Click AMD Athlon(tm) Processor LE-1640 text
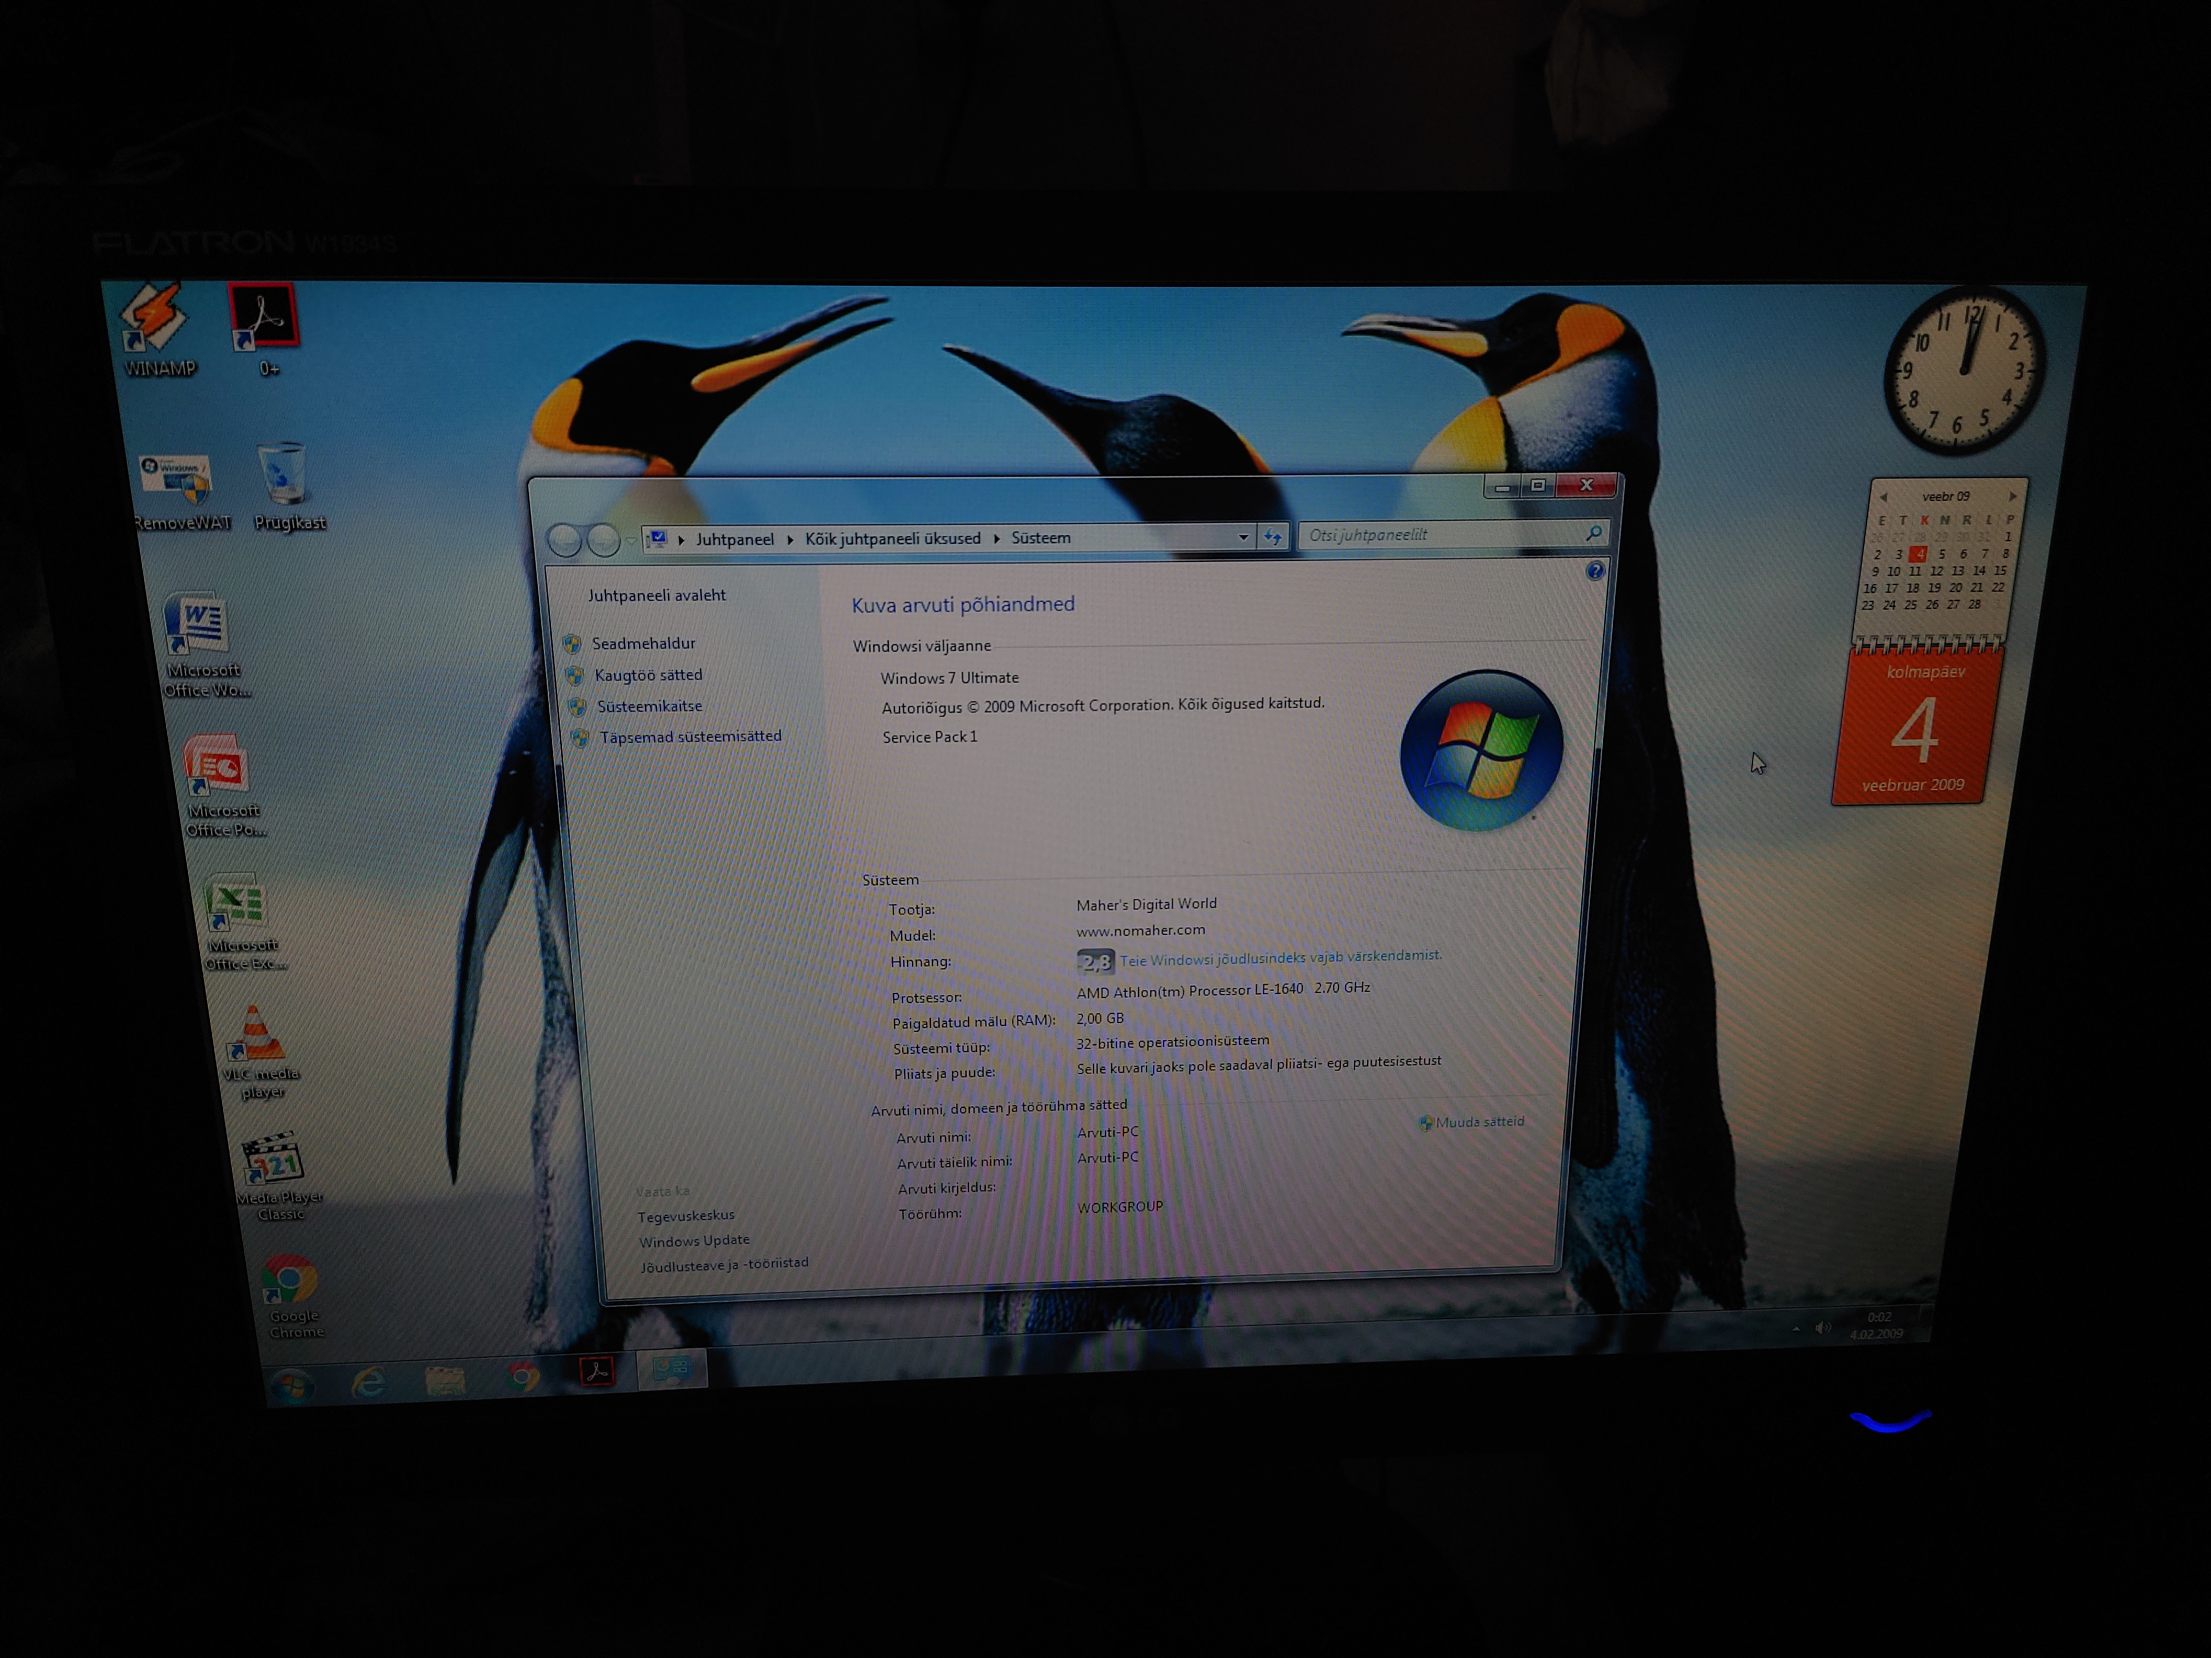Screen dimensions: 2211x1658 pos(1189,990)
